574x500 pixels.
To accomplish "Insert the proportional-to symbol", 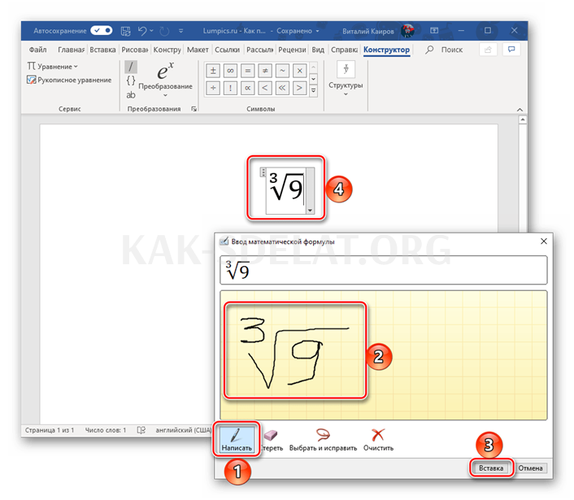I will pos(247,88).
